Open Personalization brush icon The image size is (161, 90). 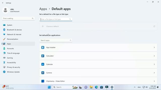(x=4, y=39)
